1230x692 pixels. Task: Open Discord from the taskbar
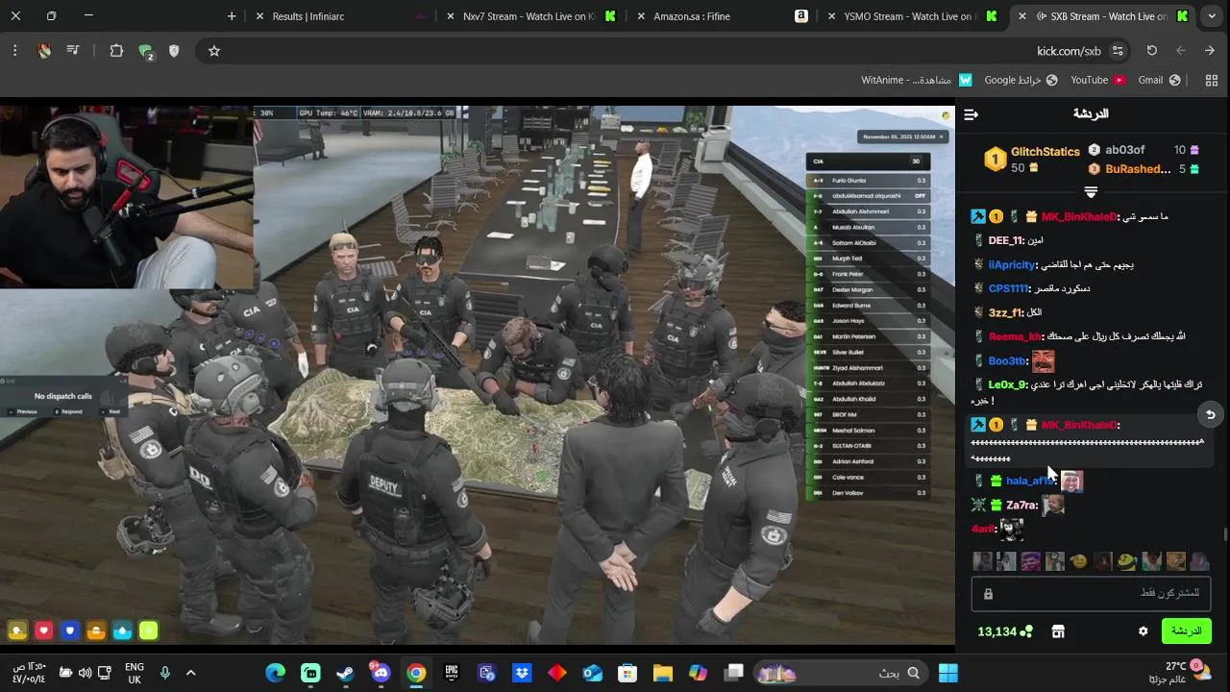pos(381,673)
